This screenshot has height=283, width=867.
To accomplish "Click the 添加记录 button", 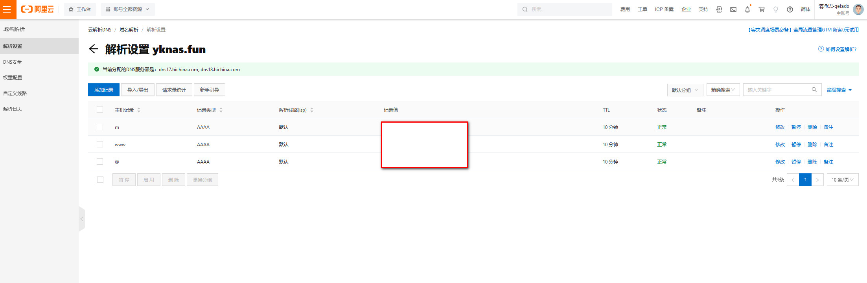I will (104, 90).
